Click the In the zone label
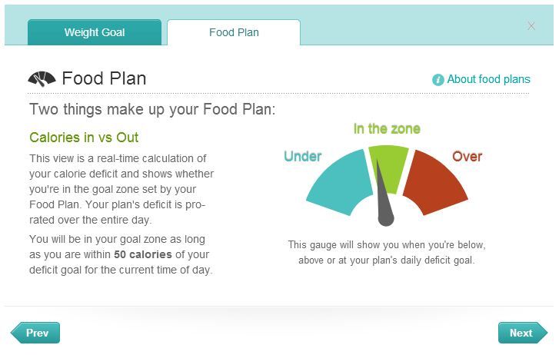Image resolution: width=559 pixels, height=355 pixels. click(387, 128)
